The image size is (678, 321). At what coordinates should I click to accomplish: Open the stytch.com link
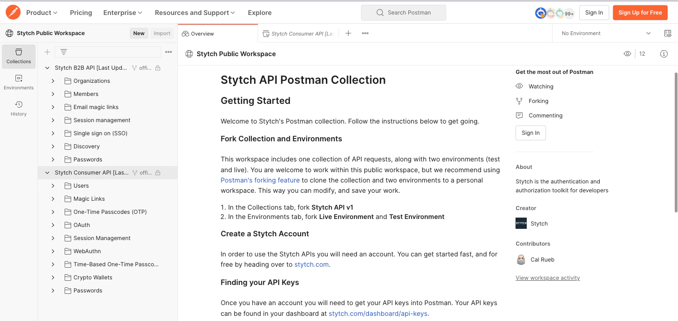click(x=312, y=264)
